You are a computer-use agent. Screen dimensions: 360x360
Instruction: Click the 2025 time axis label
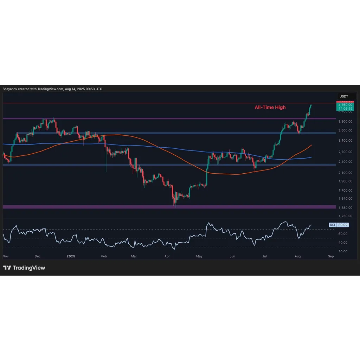click(71, 256)
